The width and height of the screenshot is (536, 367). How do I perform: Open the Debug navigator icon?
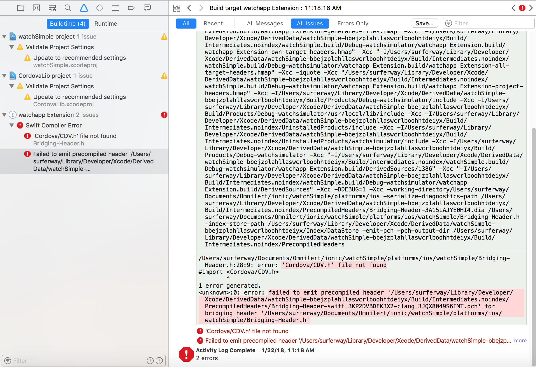[x=115, y=8]
